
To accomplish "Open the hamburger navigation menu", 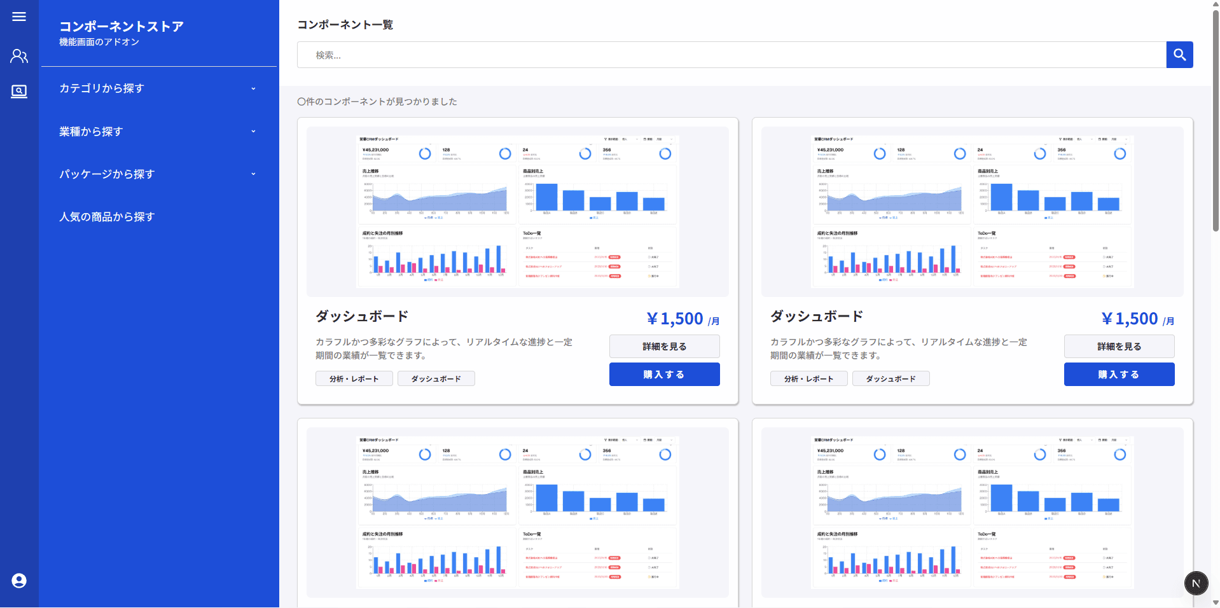I will 18,17.
